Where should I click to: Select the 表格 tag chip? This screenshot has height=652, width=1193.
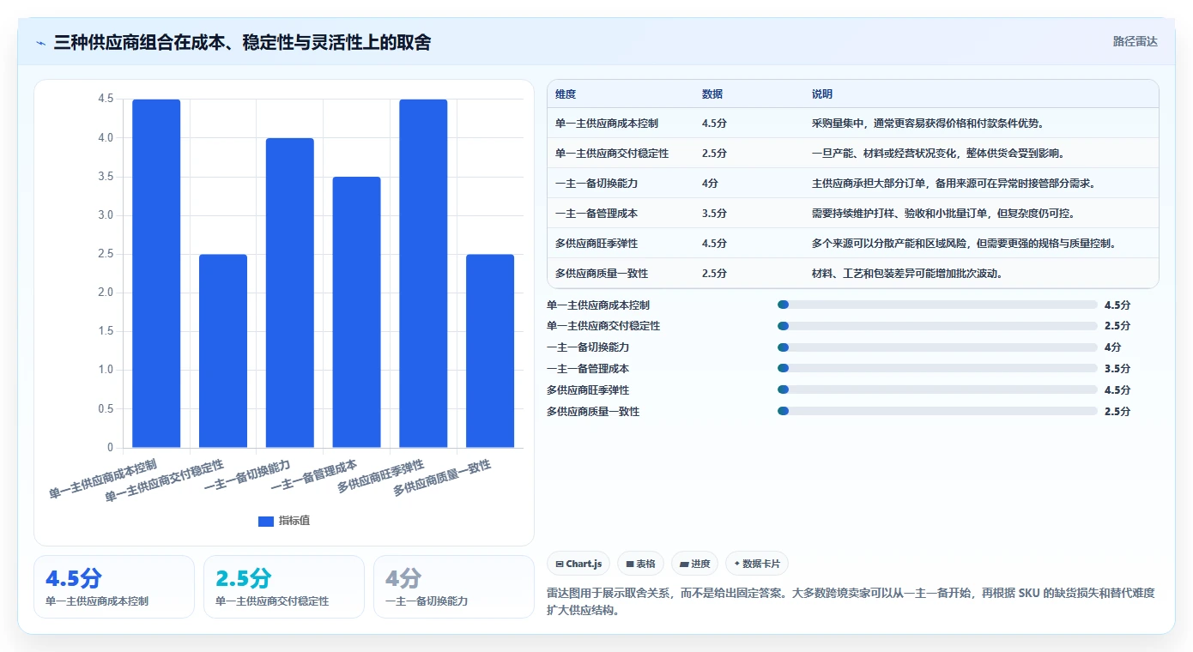pos(641,564)
